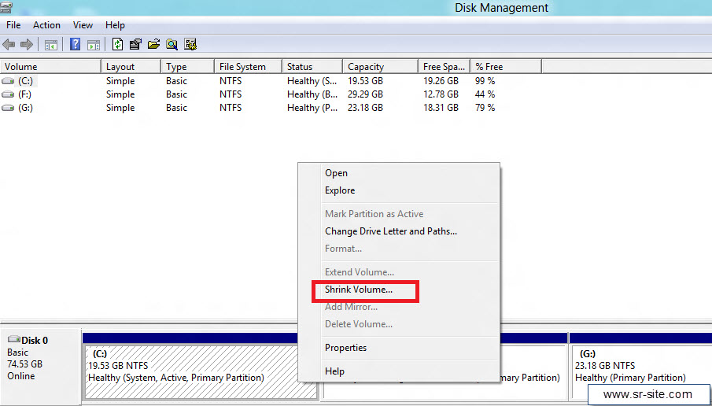Sort by % Free column header
Viewport: 712px width, 406px height.
[506, 67]
